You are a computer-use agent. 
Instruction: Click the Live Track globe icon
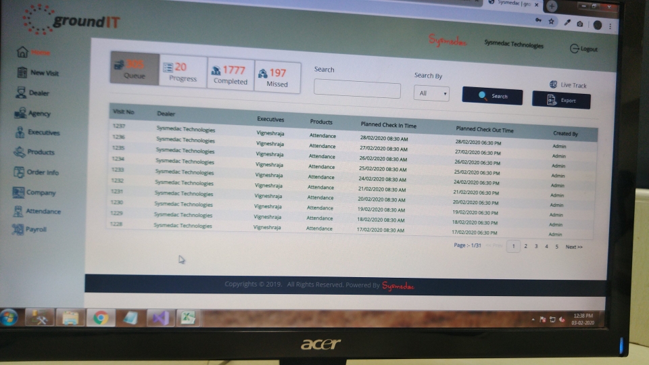pos(554,85)
